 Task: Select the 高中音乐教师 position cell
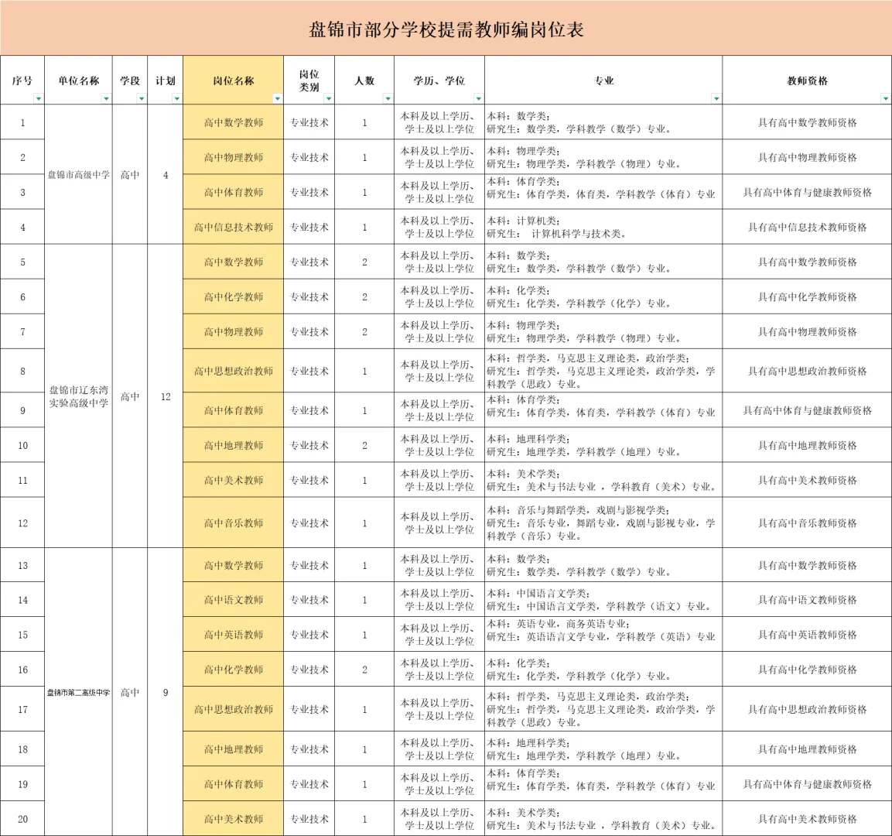pyautogui.click(x=233, y=523)
